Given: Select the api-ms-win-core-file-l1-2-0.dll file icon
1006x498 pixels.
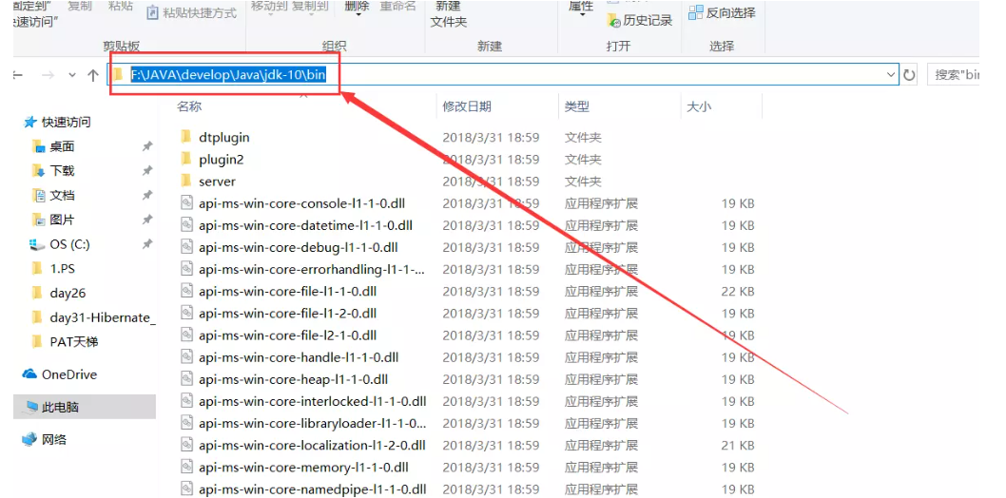Looking at the screenshot, I should pos(186,314).
